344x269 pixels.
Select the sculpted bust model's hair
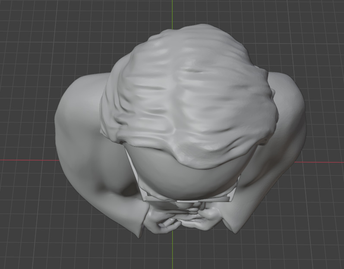coord(189,96)
